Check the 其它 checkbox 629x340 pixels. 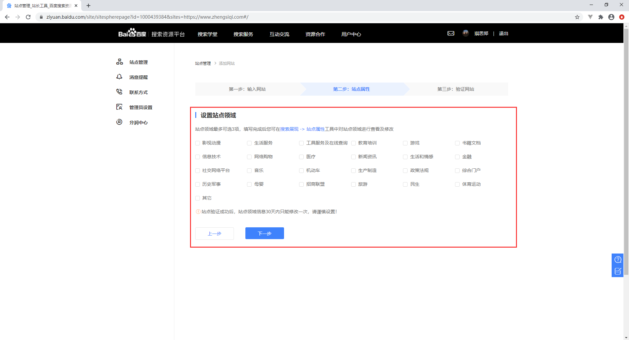(198, 198)
